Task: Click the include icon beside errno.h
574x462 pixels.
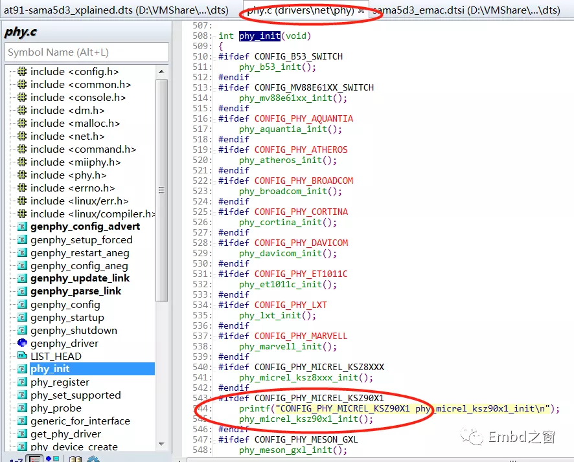Action: [22, 188]
